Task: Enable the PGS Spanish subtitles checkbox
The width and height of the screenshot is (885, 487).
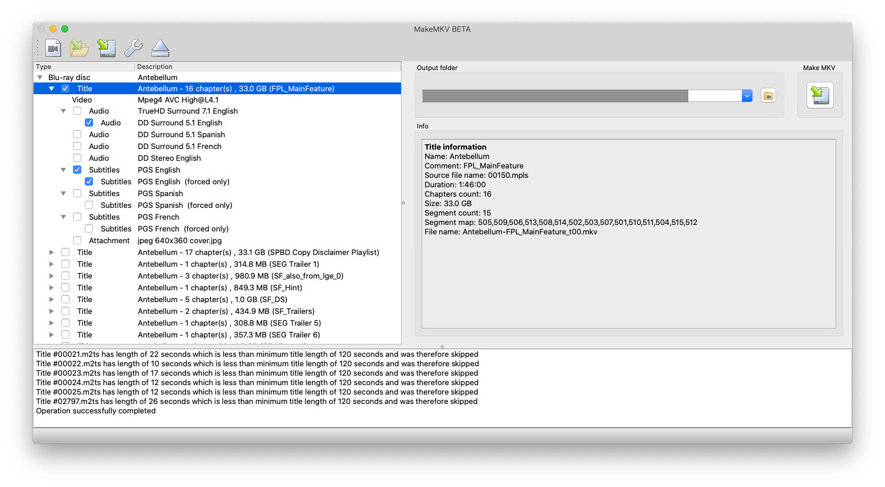Action: coord(77,193)
